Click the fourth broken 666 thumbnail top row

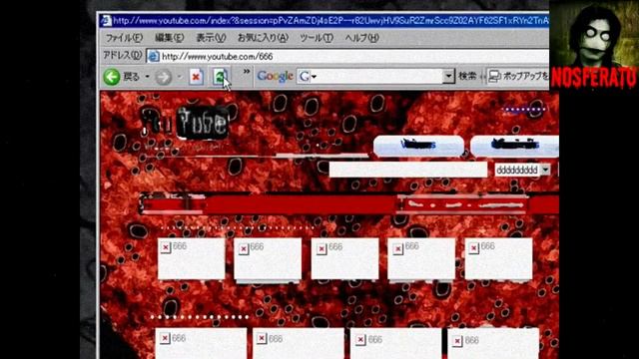[421, 259]
